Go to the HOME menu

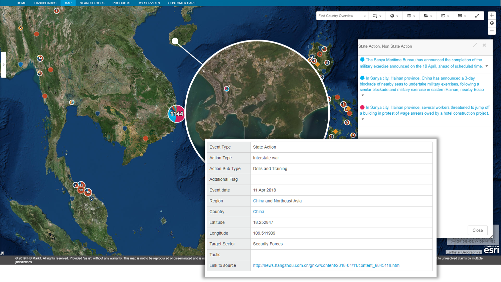(21, 3)
